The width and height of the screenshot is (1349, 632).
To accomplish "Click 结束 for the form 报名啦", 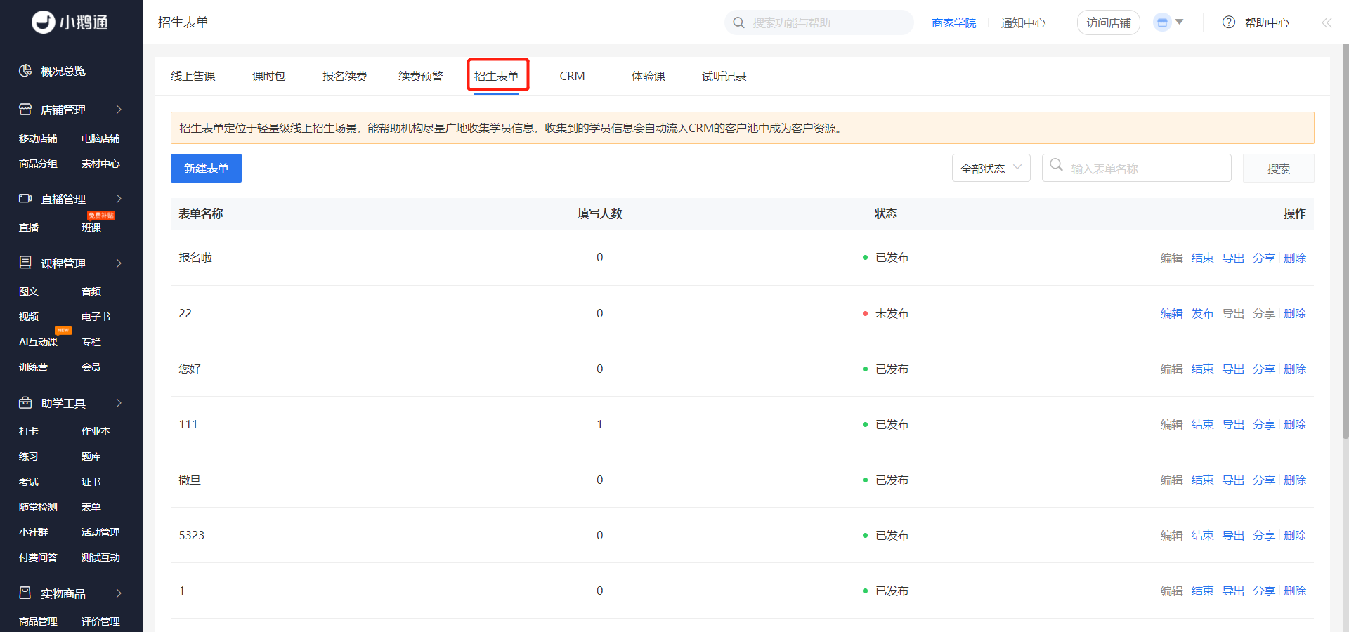I will click(1202, 258).
